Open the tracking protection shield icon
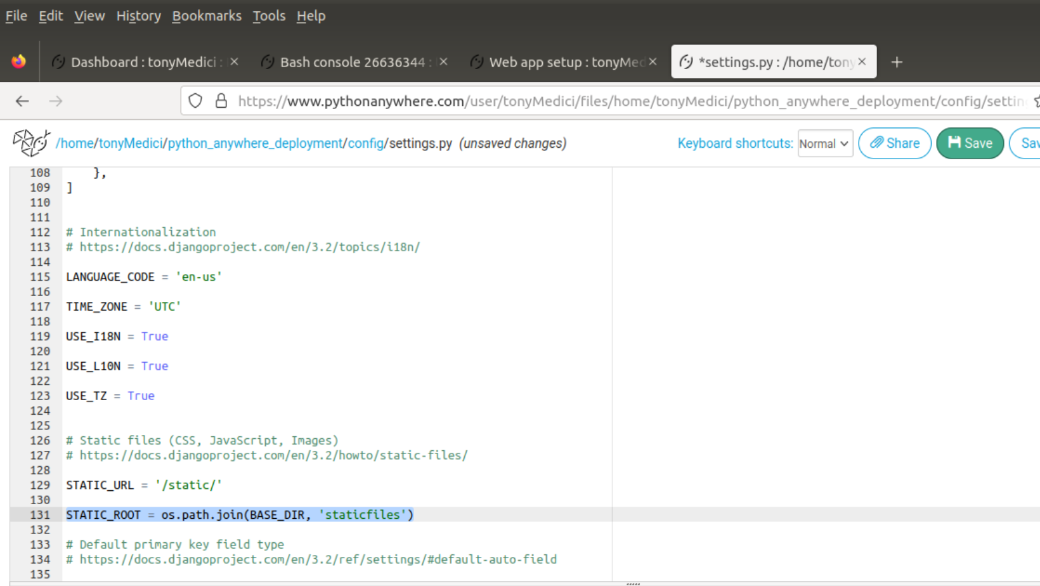Screen dimensions: 1040x586 [x=195, y=101]
